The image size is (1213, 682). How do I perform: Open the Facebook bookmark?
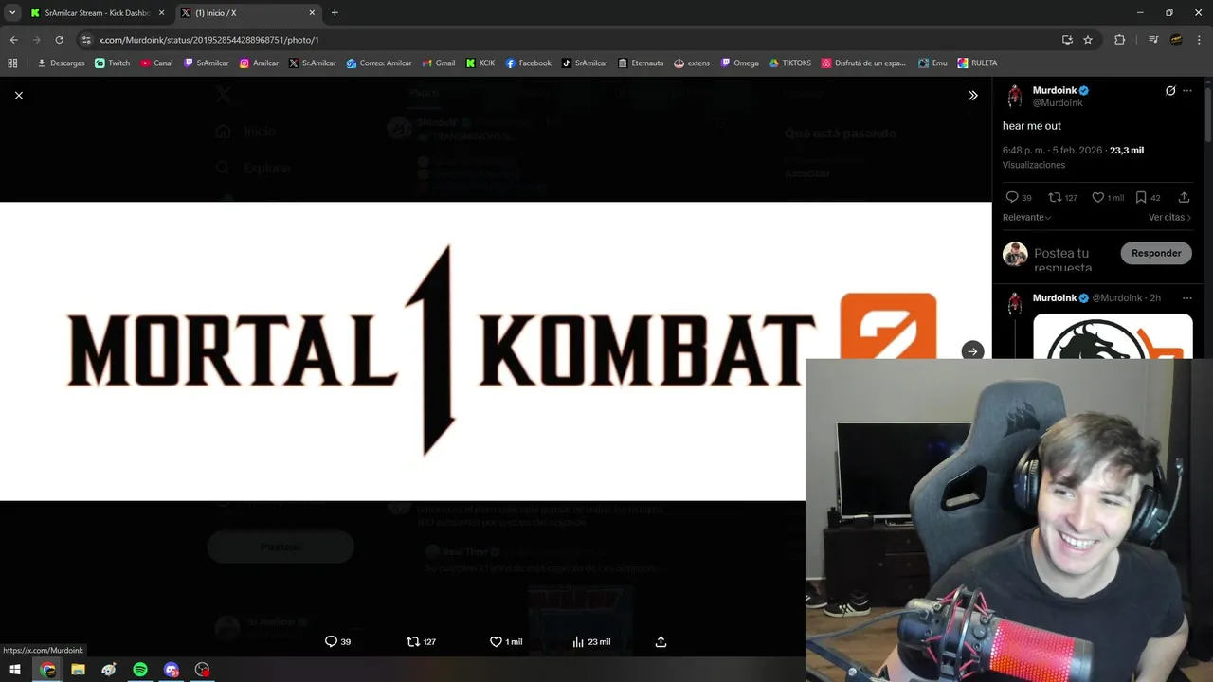coord(528,63)
